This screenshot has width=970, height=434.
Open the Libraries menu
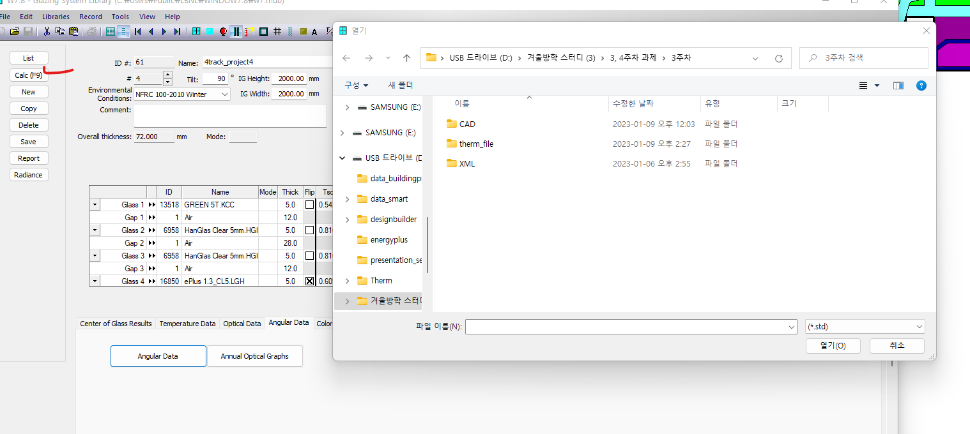point(56,17)
